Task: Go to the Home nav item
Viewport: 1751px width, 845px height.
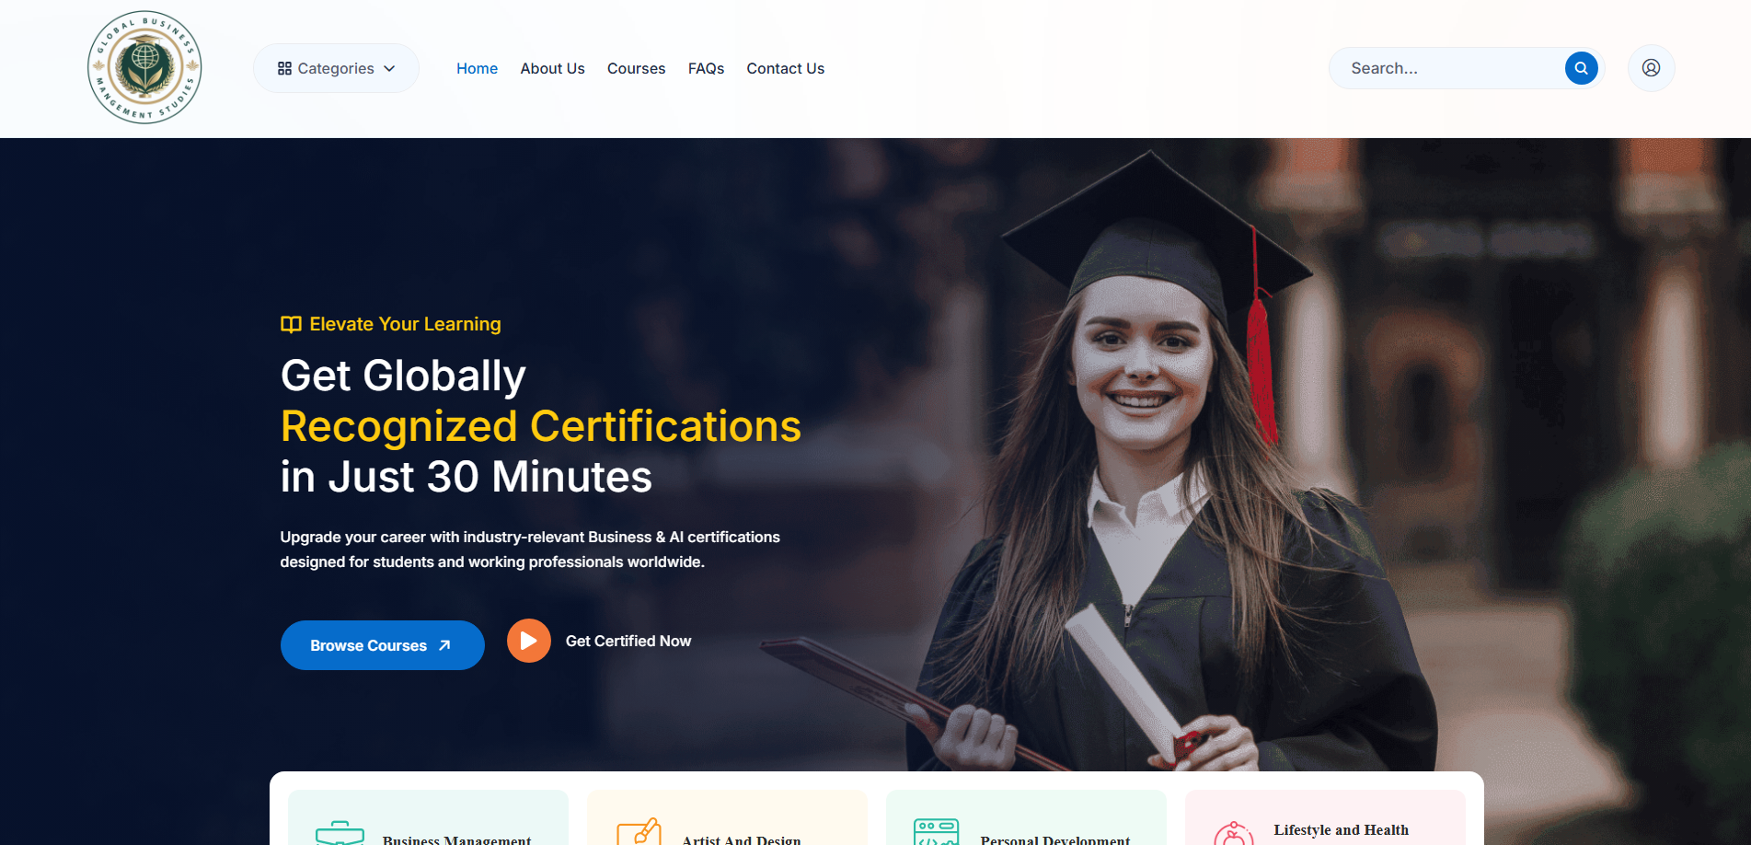Action: pyautogui.click(x=477, y=68)
